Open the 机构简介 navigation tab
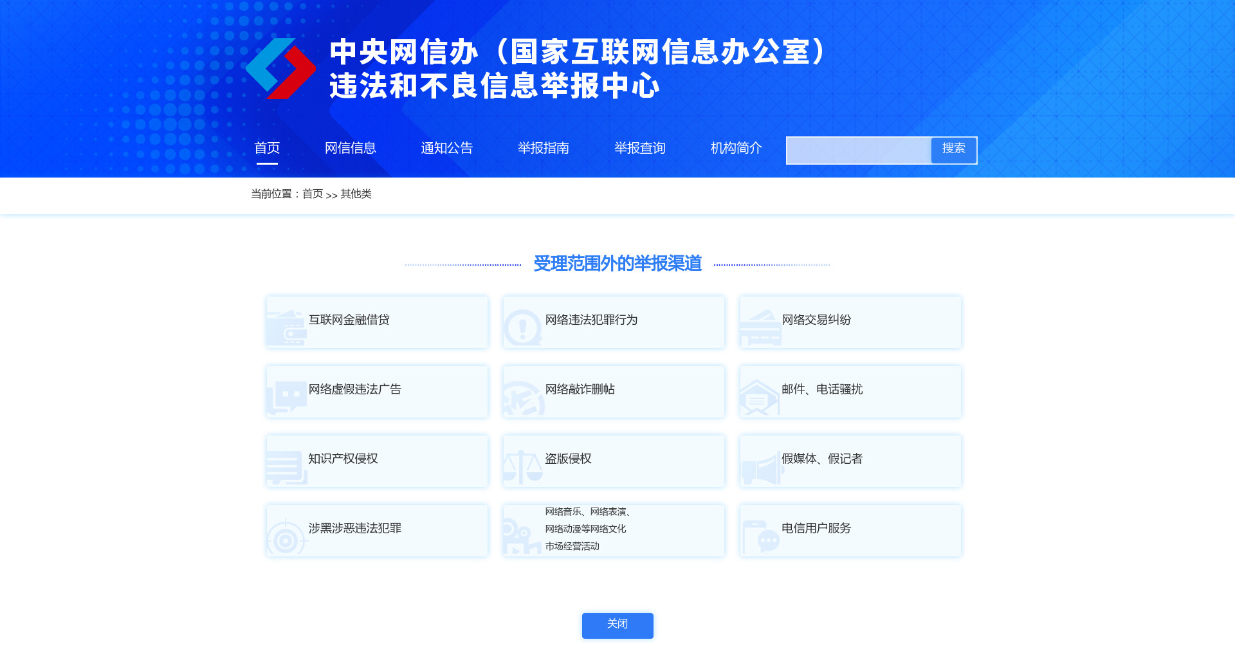1235x669 pixels. click(x=736, y=148)
